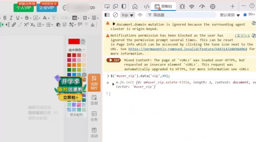This screenshot has width=256, height=142.
Task: Expand the document.domain warning message
Action: pyautogui.click(x=114, y=24)
